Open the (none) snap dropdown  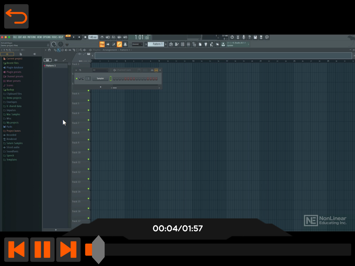pos(137,44)
